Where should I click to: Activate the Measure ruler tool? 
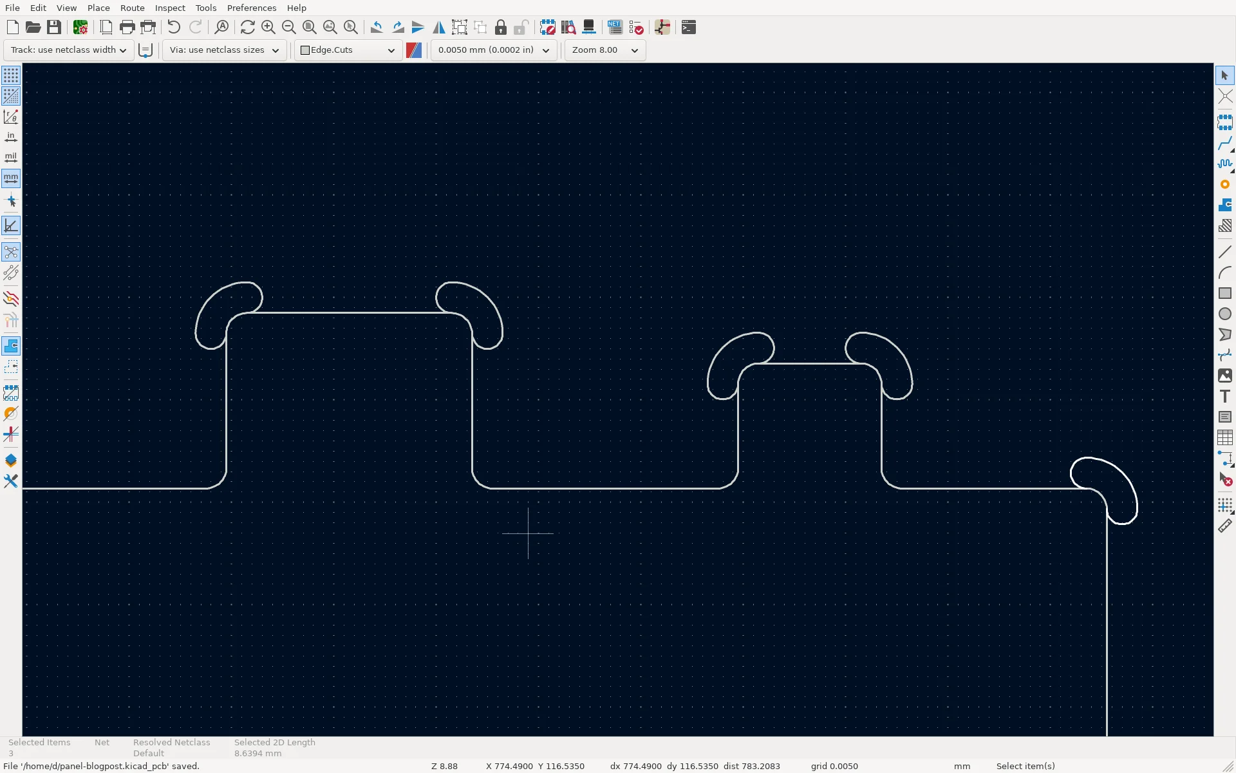click(1224, 526)
